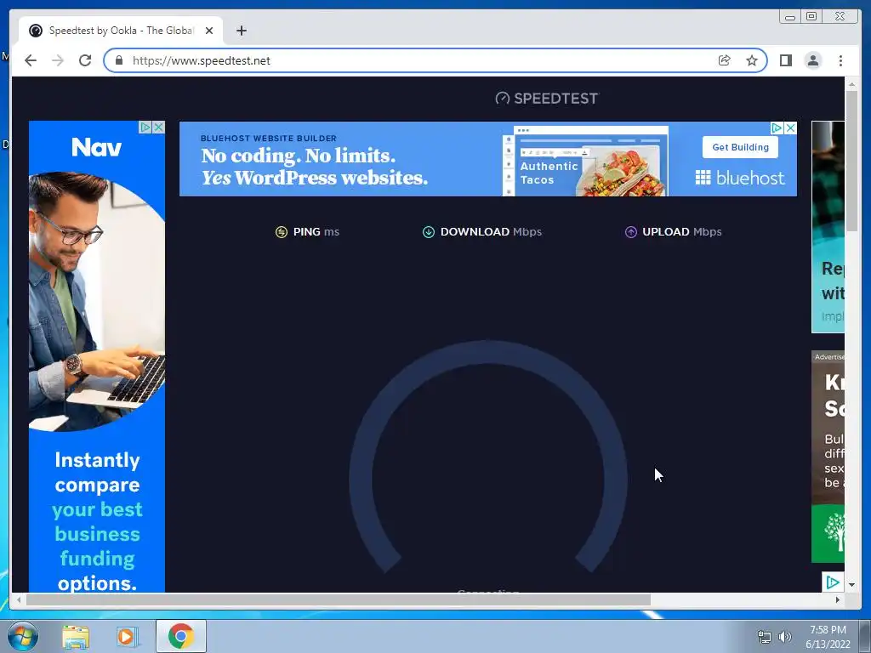
Task: Click the Chrome taskbar icon
Action: (181, 636)
